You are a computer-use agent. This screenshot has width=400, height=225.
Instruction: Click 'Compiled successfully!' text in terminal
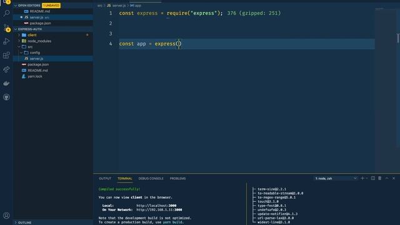click(119, 189)
